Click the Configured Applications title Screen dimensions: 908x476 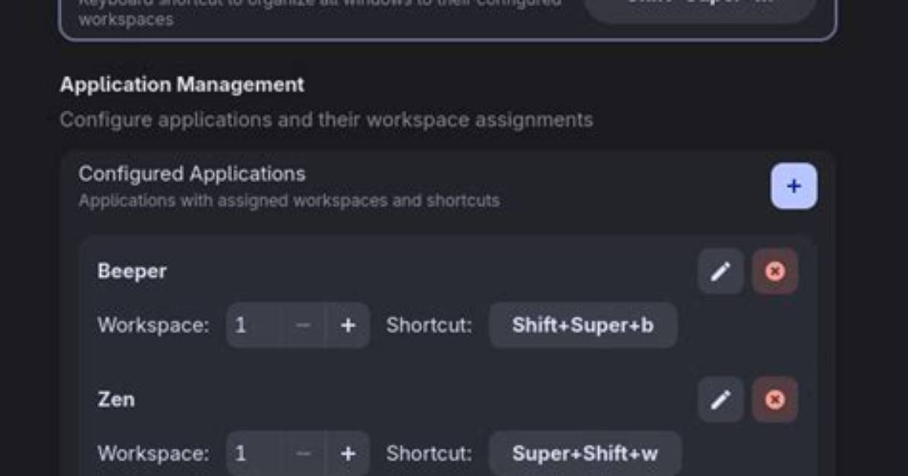pyautogui.click(x=191, y=174)
